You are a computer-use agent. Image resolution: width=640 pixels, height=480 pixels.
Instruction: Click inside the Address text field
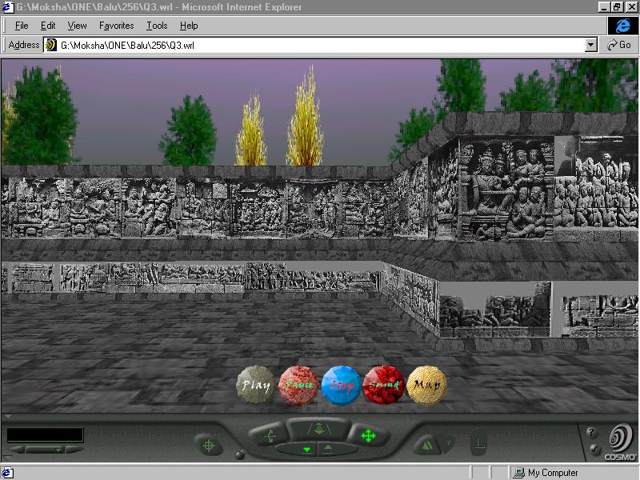pyautogui.click(x=320, y=46)
